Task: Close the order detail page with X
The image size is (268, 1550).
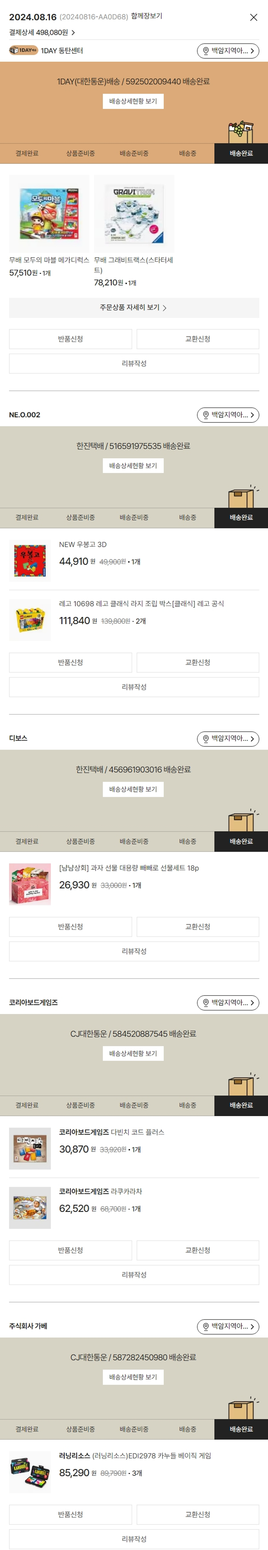Action: [x=254, y=18]
